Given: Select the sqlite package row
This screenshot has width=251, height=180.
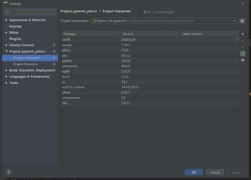Looking at the screenshot, I should tap(150, 71).
